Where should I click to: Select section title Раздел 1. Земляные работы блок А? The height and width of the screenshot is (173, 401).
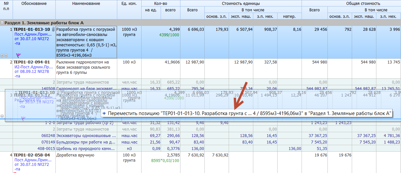coord(44,23)
